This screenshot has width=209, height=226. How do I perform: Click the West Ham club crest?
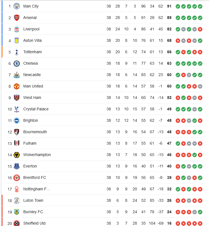click(x=16, y=98)
